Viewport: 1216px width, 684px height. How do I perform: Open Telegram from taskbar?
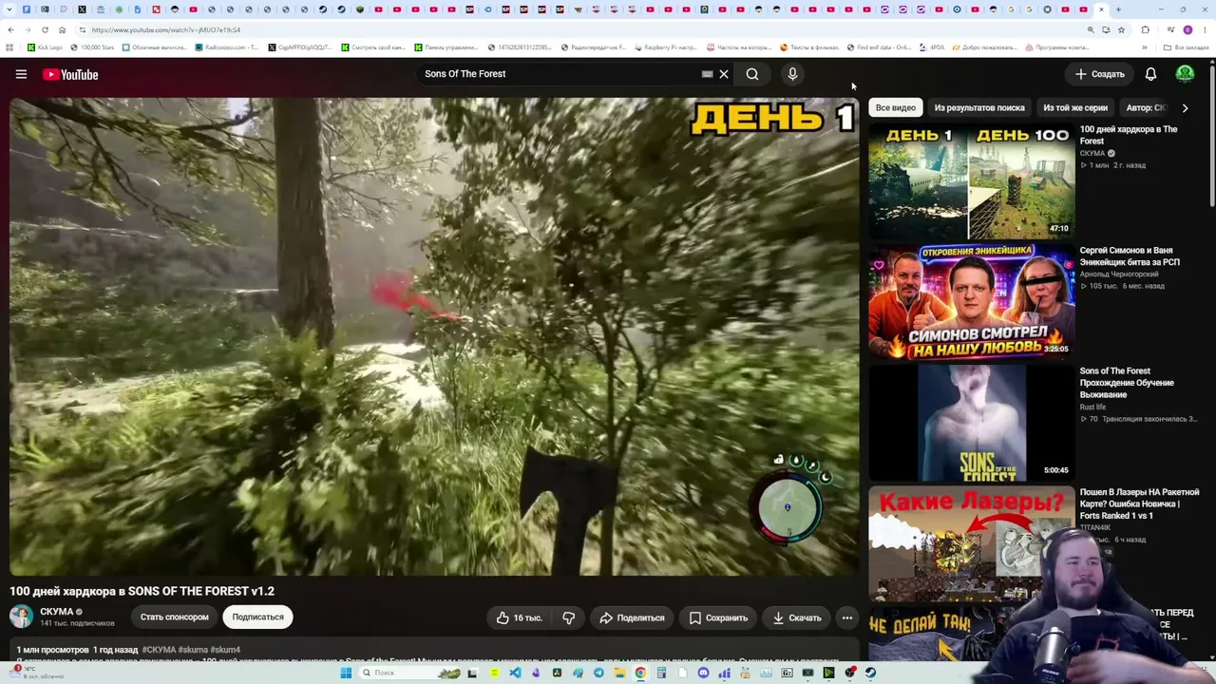[598, 673]
